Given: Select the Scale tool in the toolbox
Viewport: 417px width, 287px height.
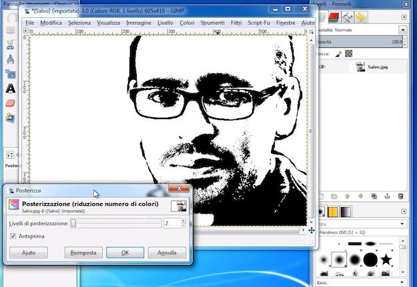Looking at the screenshot, I should (x=11, y=74).
